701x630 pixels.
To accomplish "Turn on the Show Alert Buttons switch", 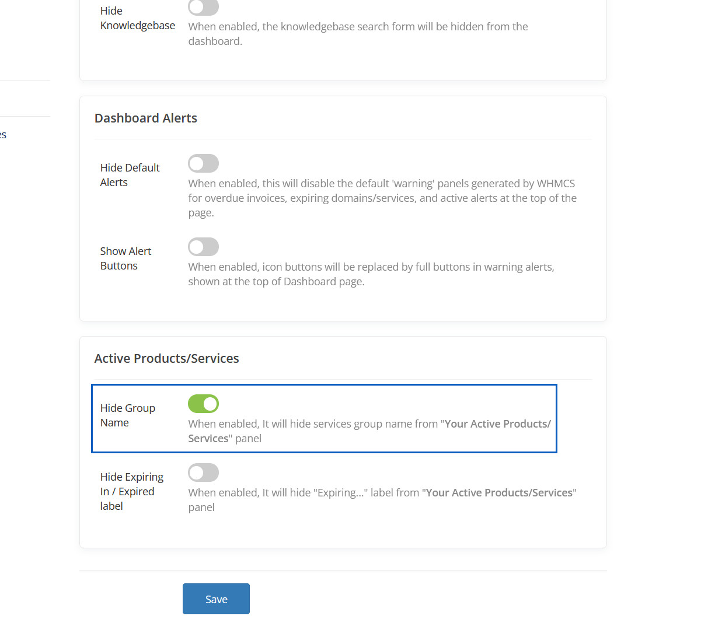I will (x=203, y=247).
